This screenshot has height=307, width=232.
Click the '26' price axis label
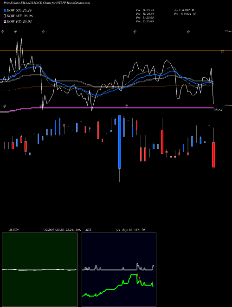point(222,52)
